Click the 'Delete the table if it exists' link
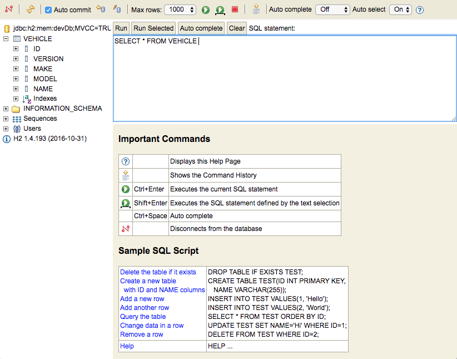 [158, 272]
